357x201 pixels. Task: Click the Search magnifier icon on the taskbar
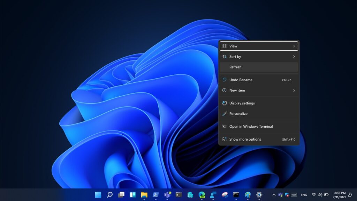(109, 195)
